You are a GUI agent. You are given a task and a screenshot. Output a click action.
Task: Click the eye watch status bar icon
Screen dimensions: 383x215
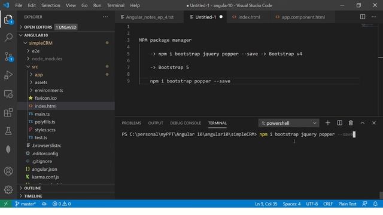click(x=44, y=204)
